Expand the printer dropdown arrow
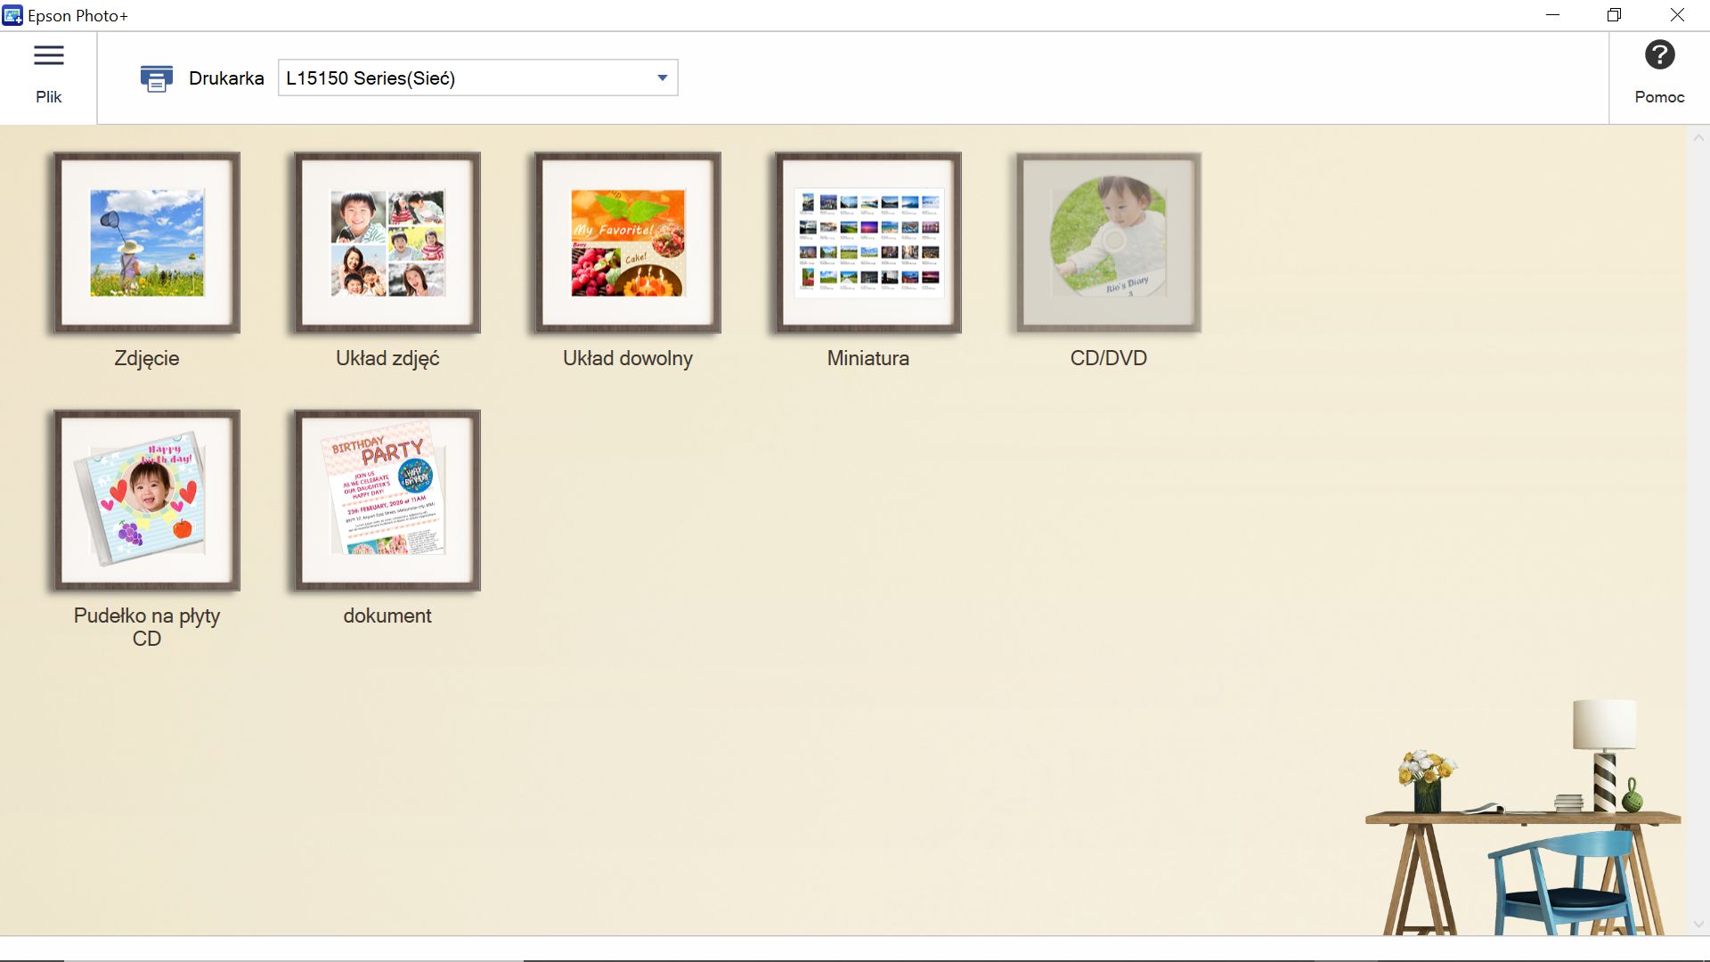Screen dimensions: 1710x962 662,78
